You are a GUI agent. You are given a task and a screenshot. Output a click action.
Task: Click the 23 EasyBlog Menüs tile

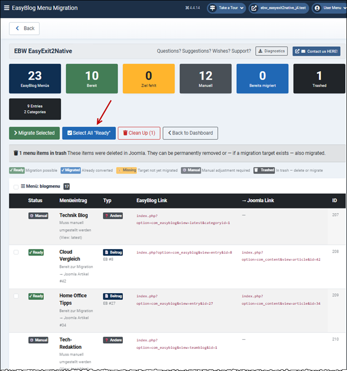tap(35, 78)
